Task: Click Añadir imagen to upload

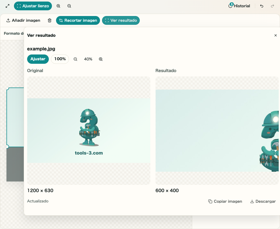Action: 23,20
